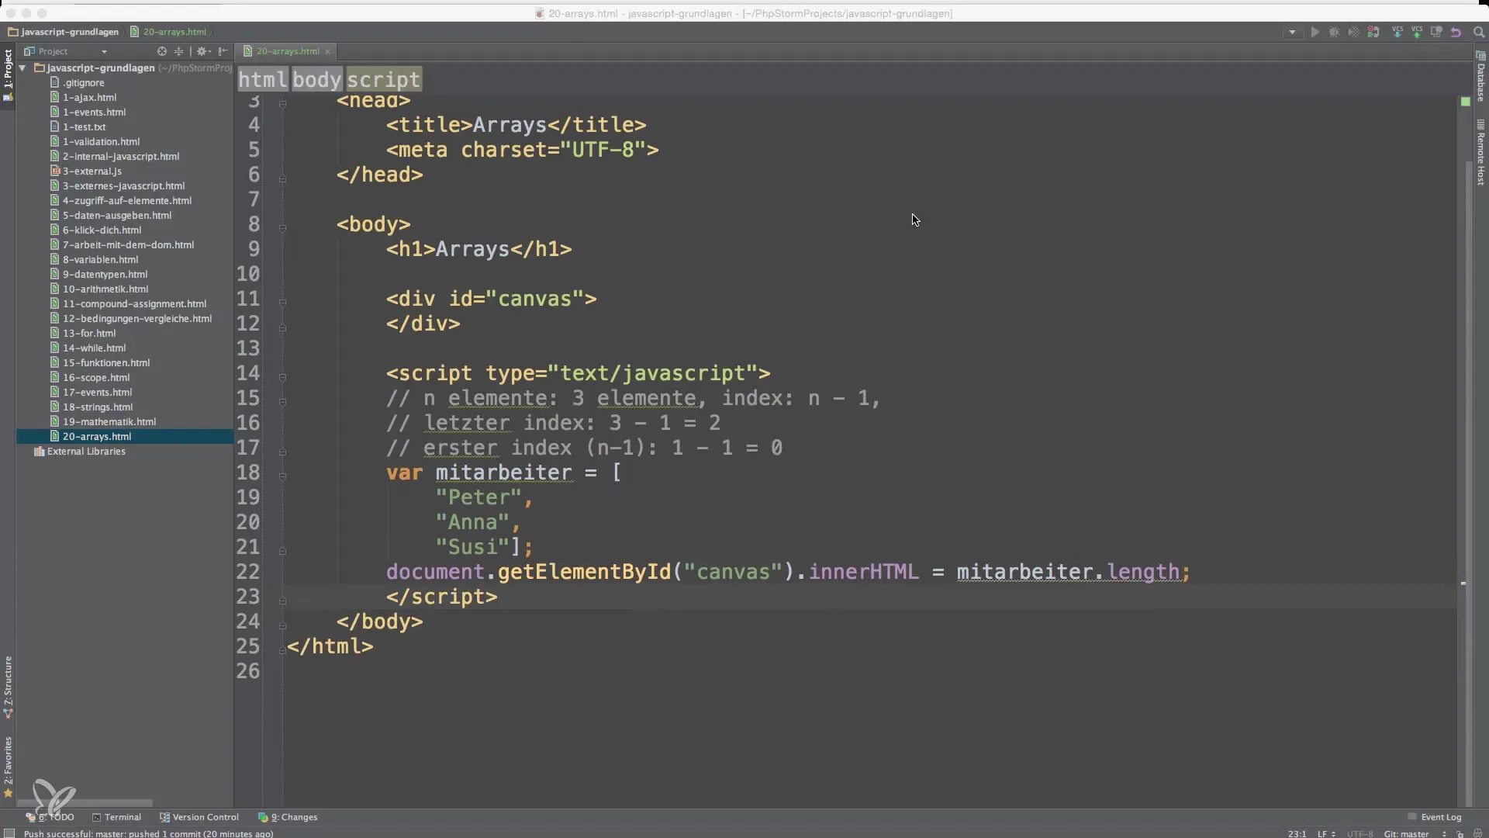
Task: Open the 1: Project side tab
Action: click(x=8, y=75)
